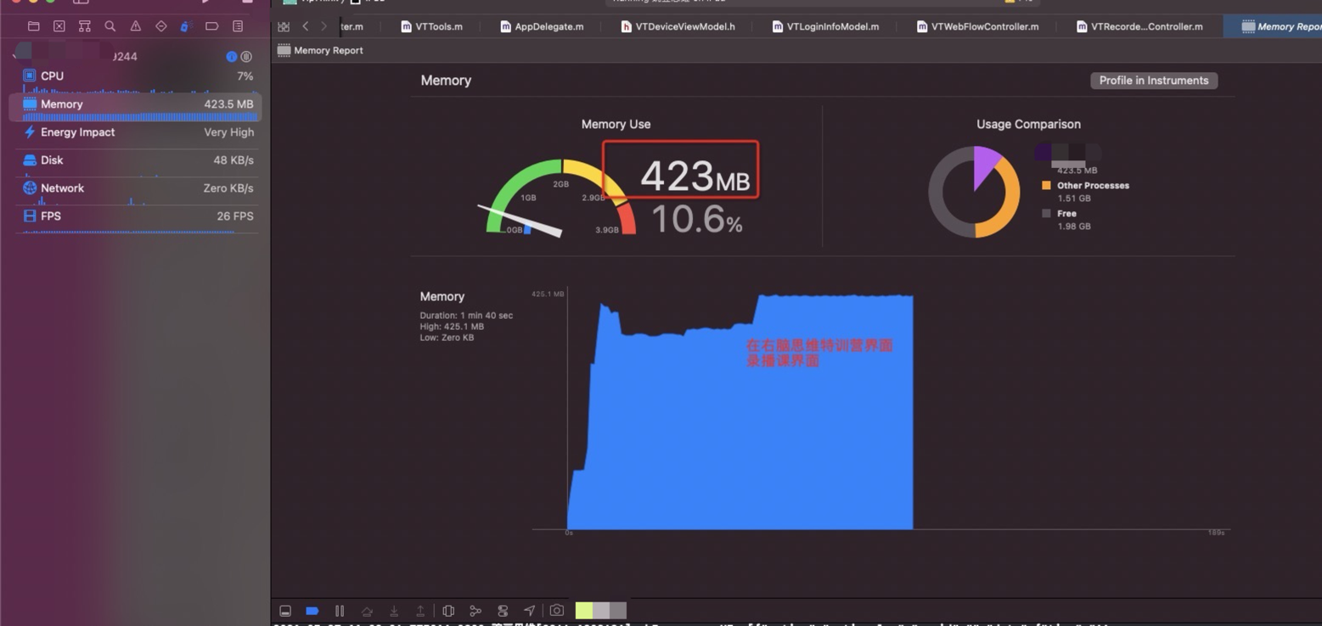The width and height of the screenshot is (1322, 626).
Task: Open Debug Memory Graph
Action: 475,611
